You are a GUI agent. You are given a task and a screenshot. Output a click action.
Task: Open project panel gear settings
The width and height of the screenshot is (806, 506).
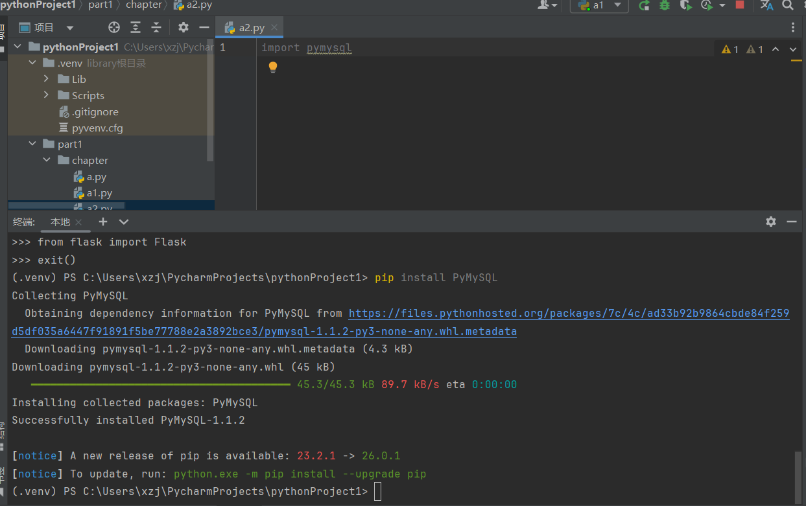click(184, 27)
